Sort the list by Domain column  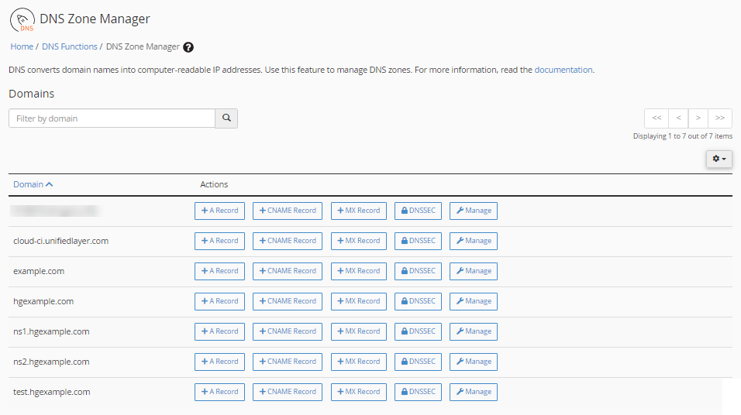[x=33, y=184]
